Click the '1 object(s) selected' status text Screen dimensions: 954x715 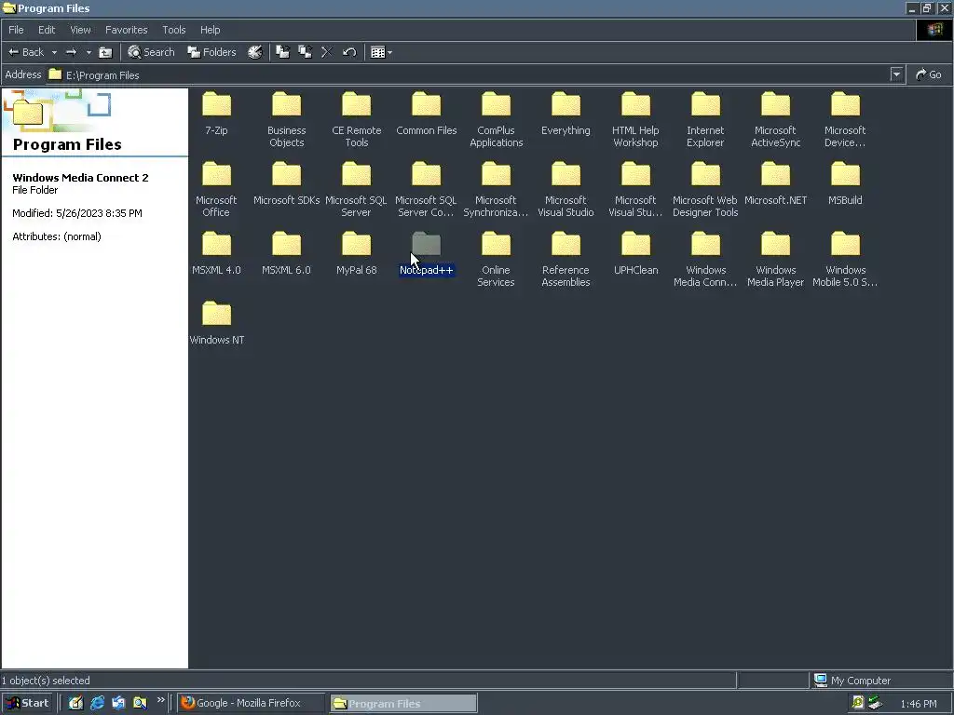coord(46,681)
